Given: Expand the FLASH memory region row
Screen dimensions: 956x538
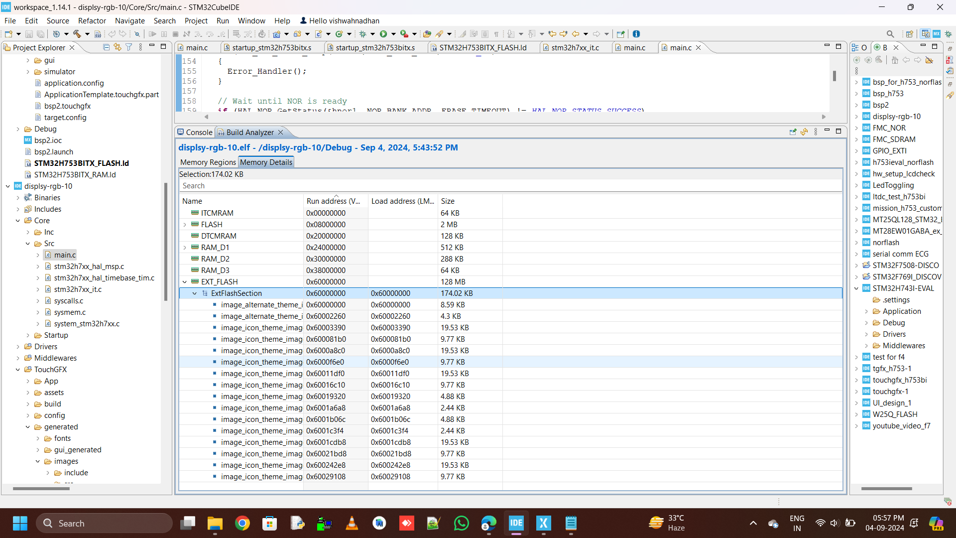Looking at the screenshot, I should pos(185,224).
